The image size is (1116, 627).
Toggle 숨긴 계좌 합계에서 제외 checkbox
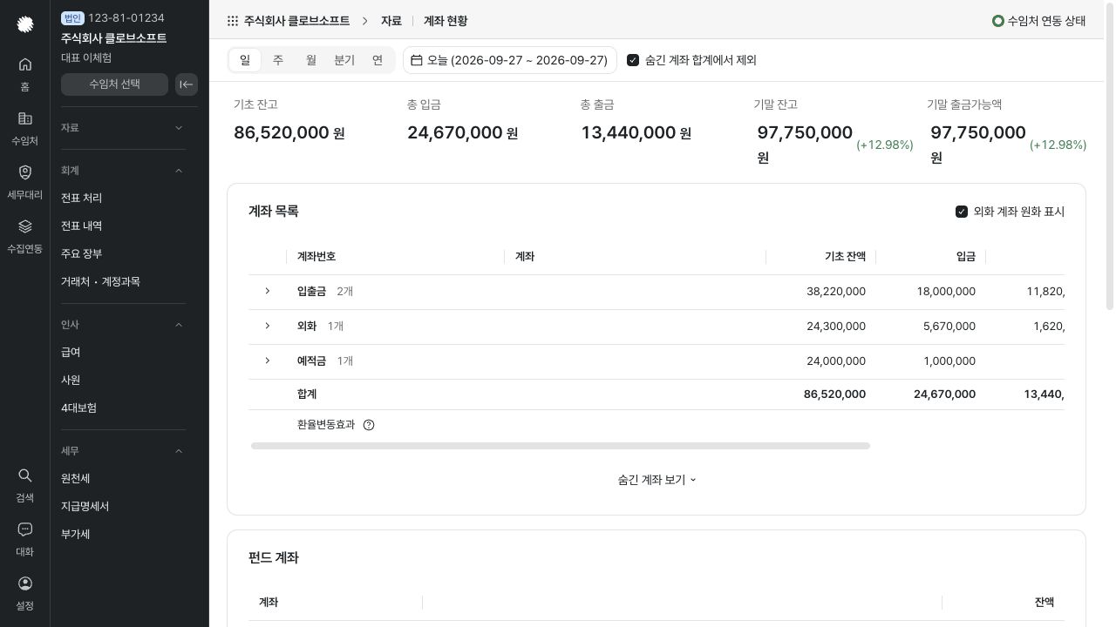(633, 60)
